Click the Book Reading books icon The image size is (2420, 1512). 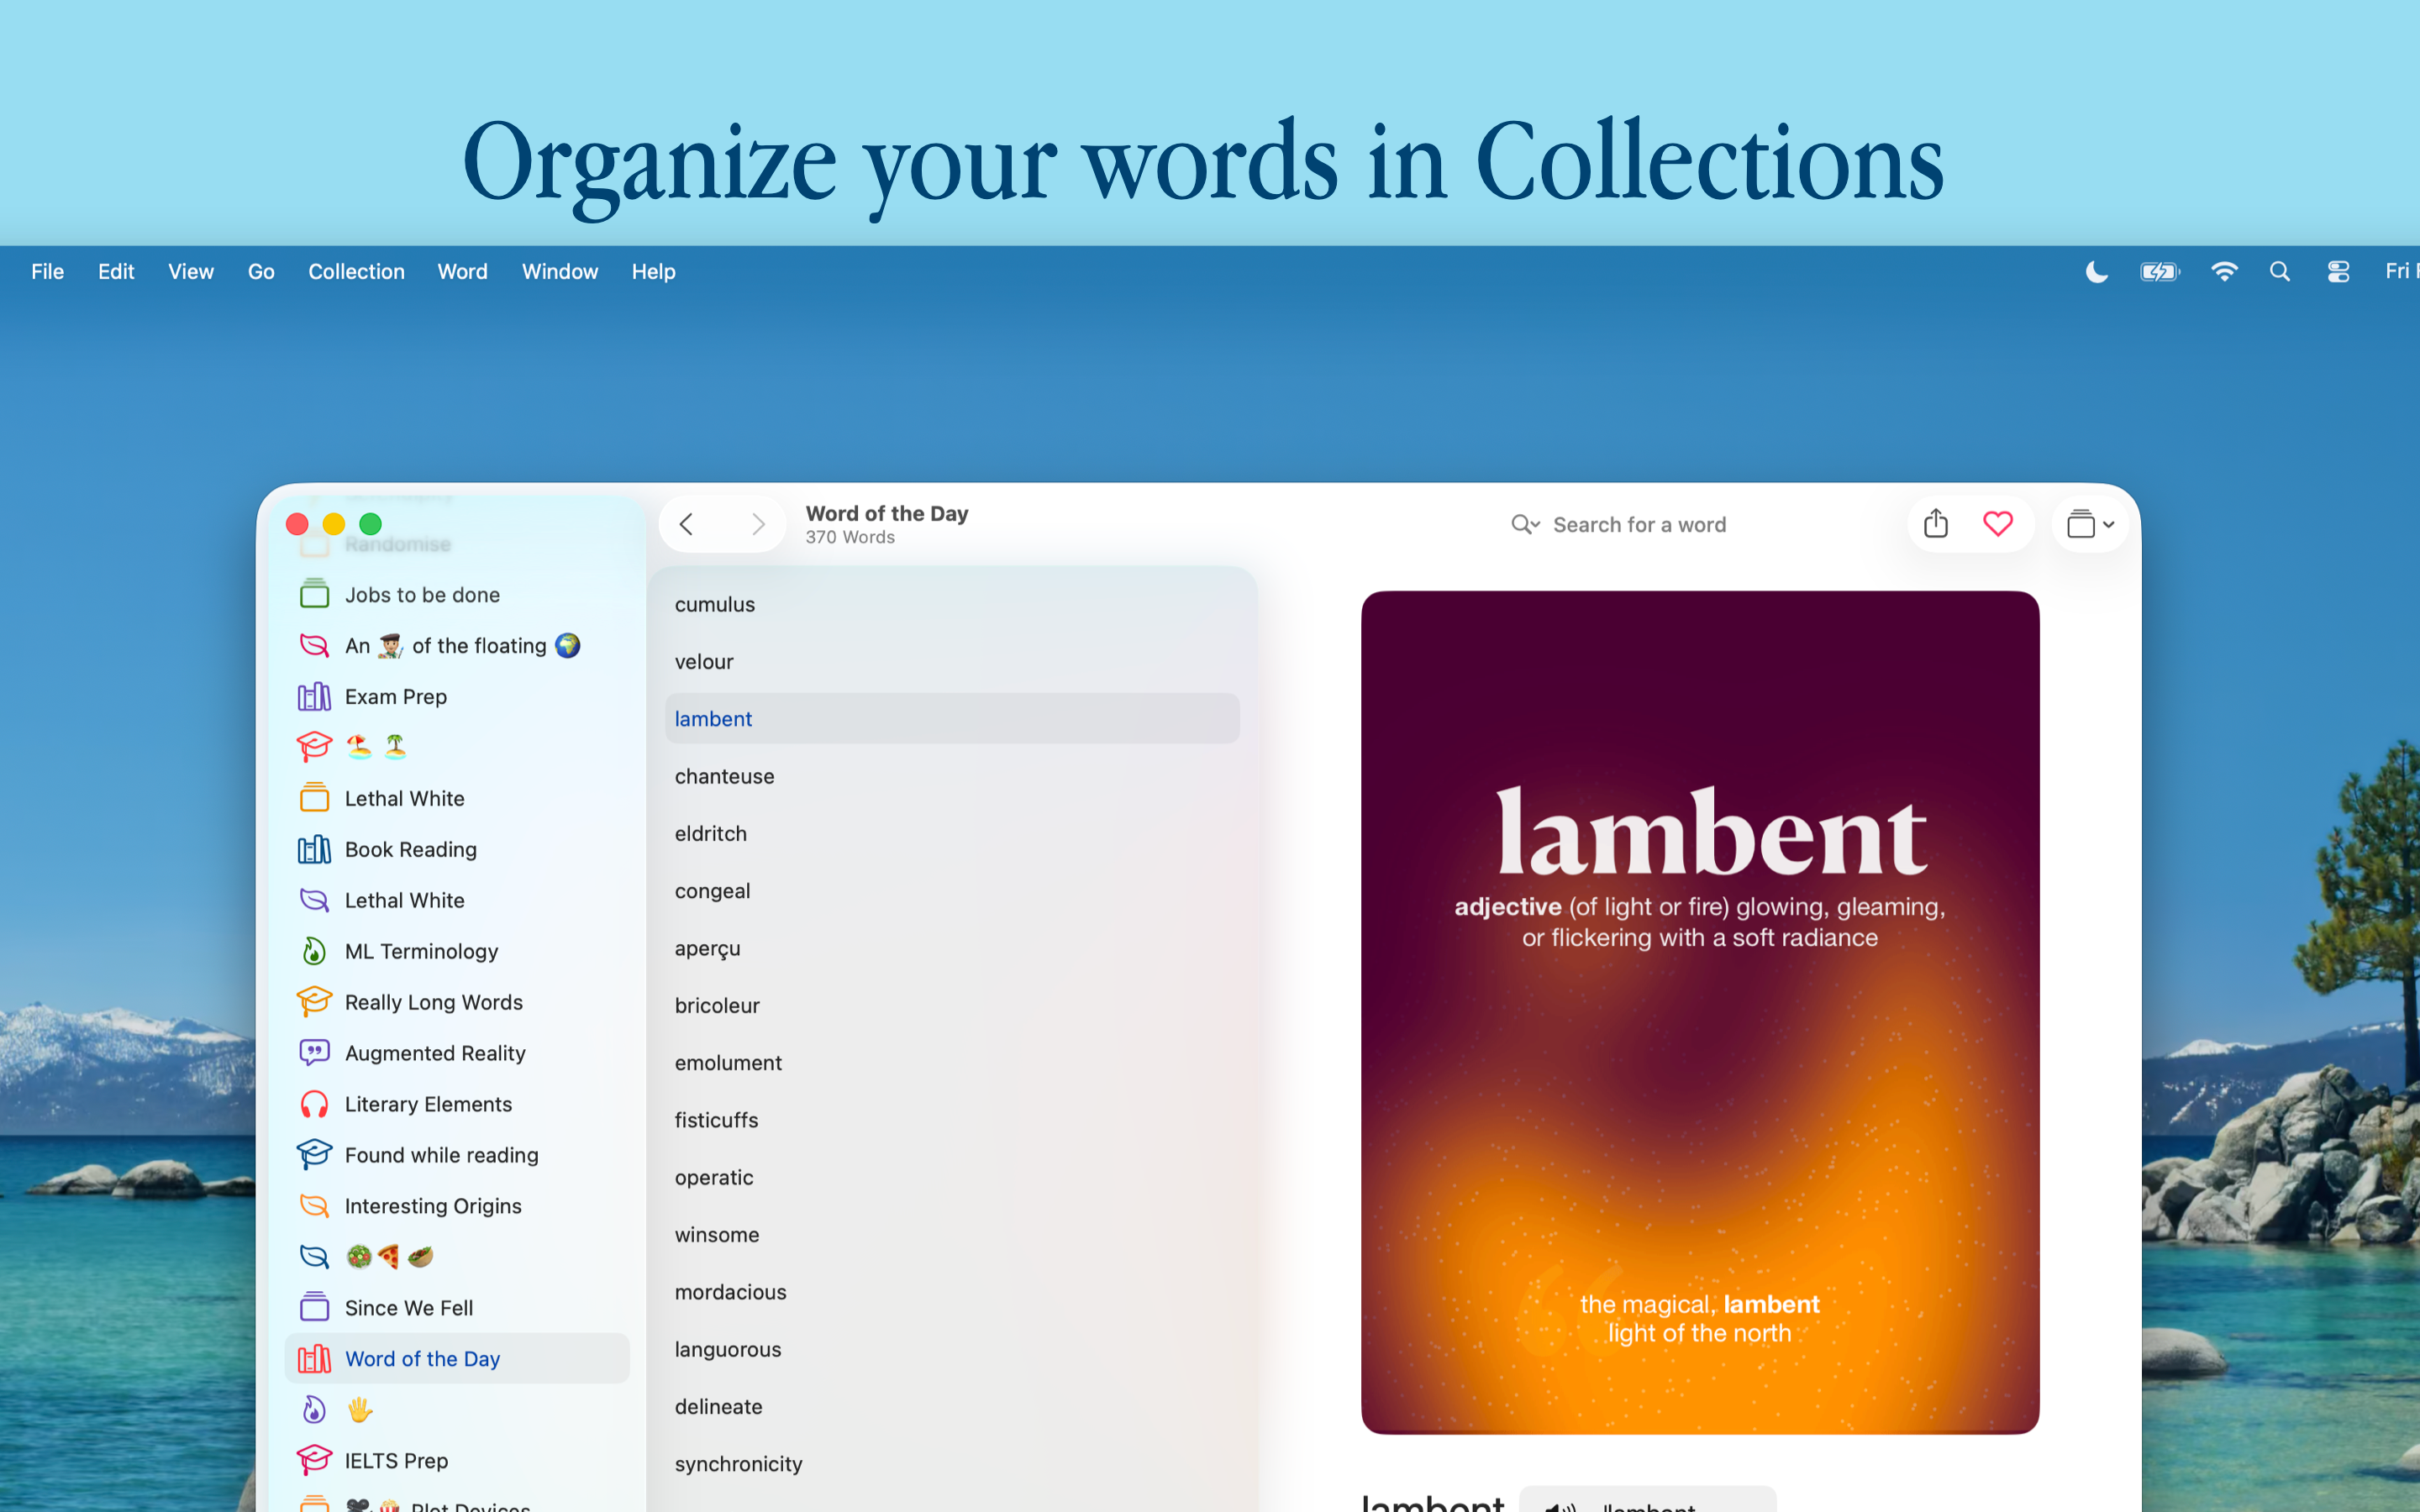pyautogui.click(x=314, y=849)
